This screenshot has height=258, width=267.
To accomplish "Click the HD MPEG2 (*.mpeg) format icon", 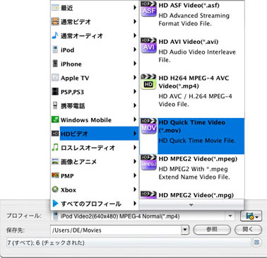I will [148, 163].
